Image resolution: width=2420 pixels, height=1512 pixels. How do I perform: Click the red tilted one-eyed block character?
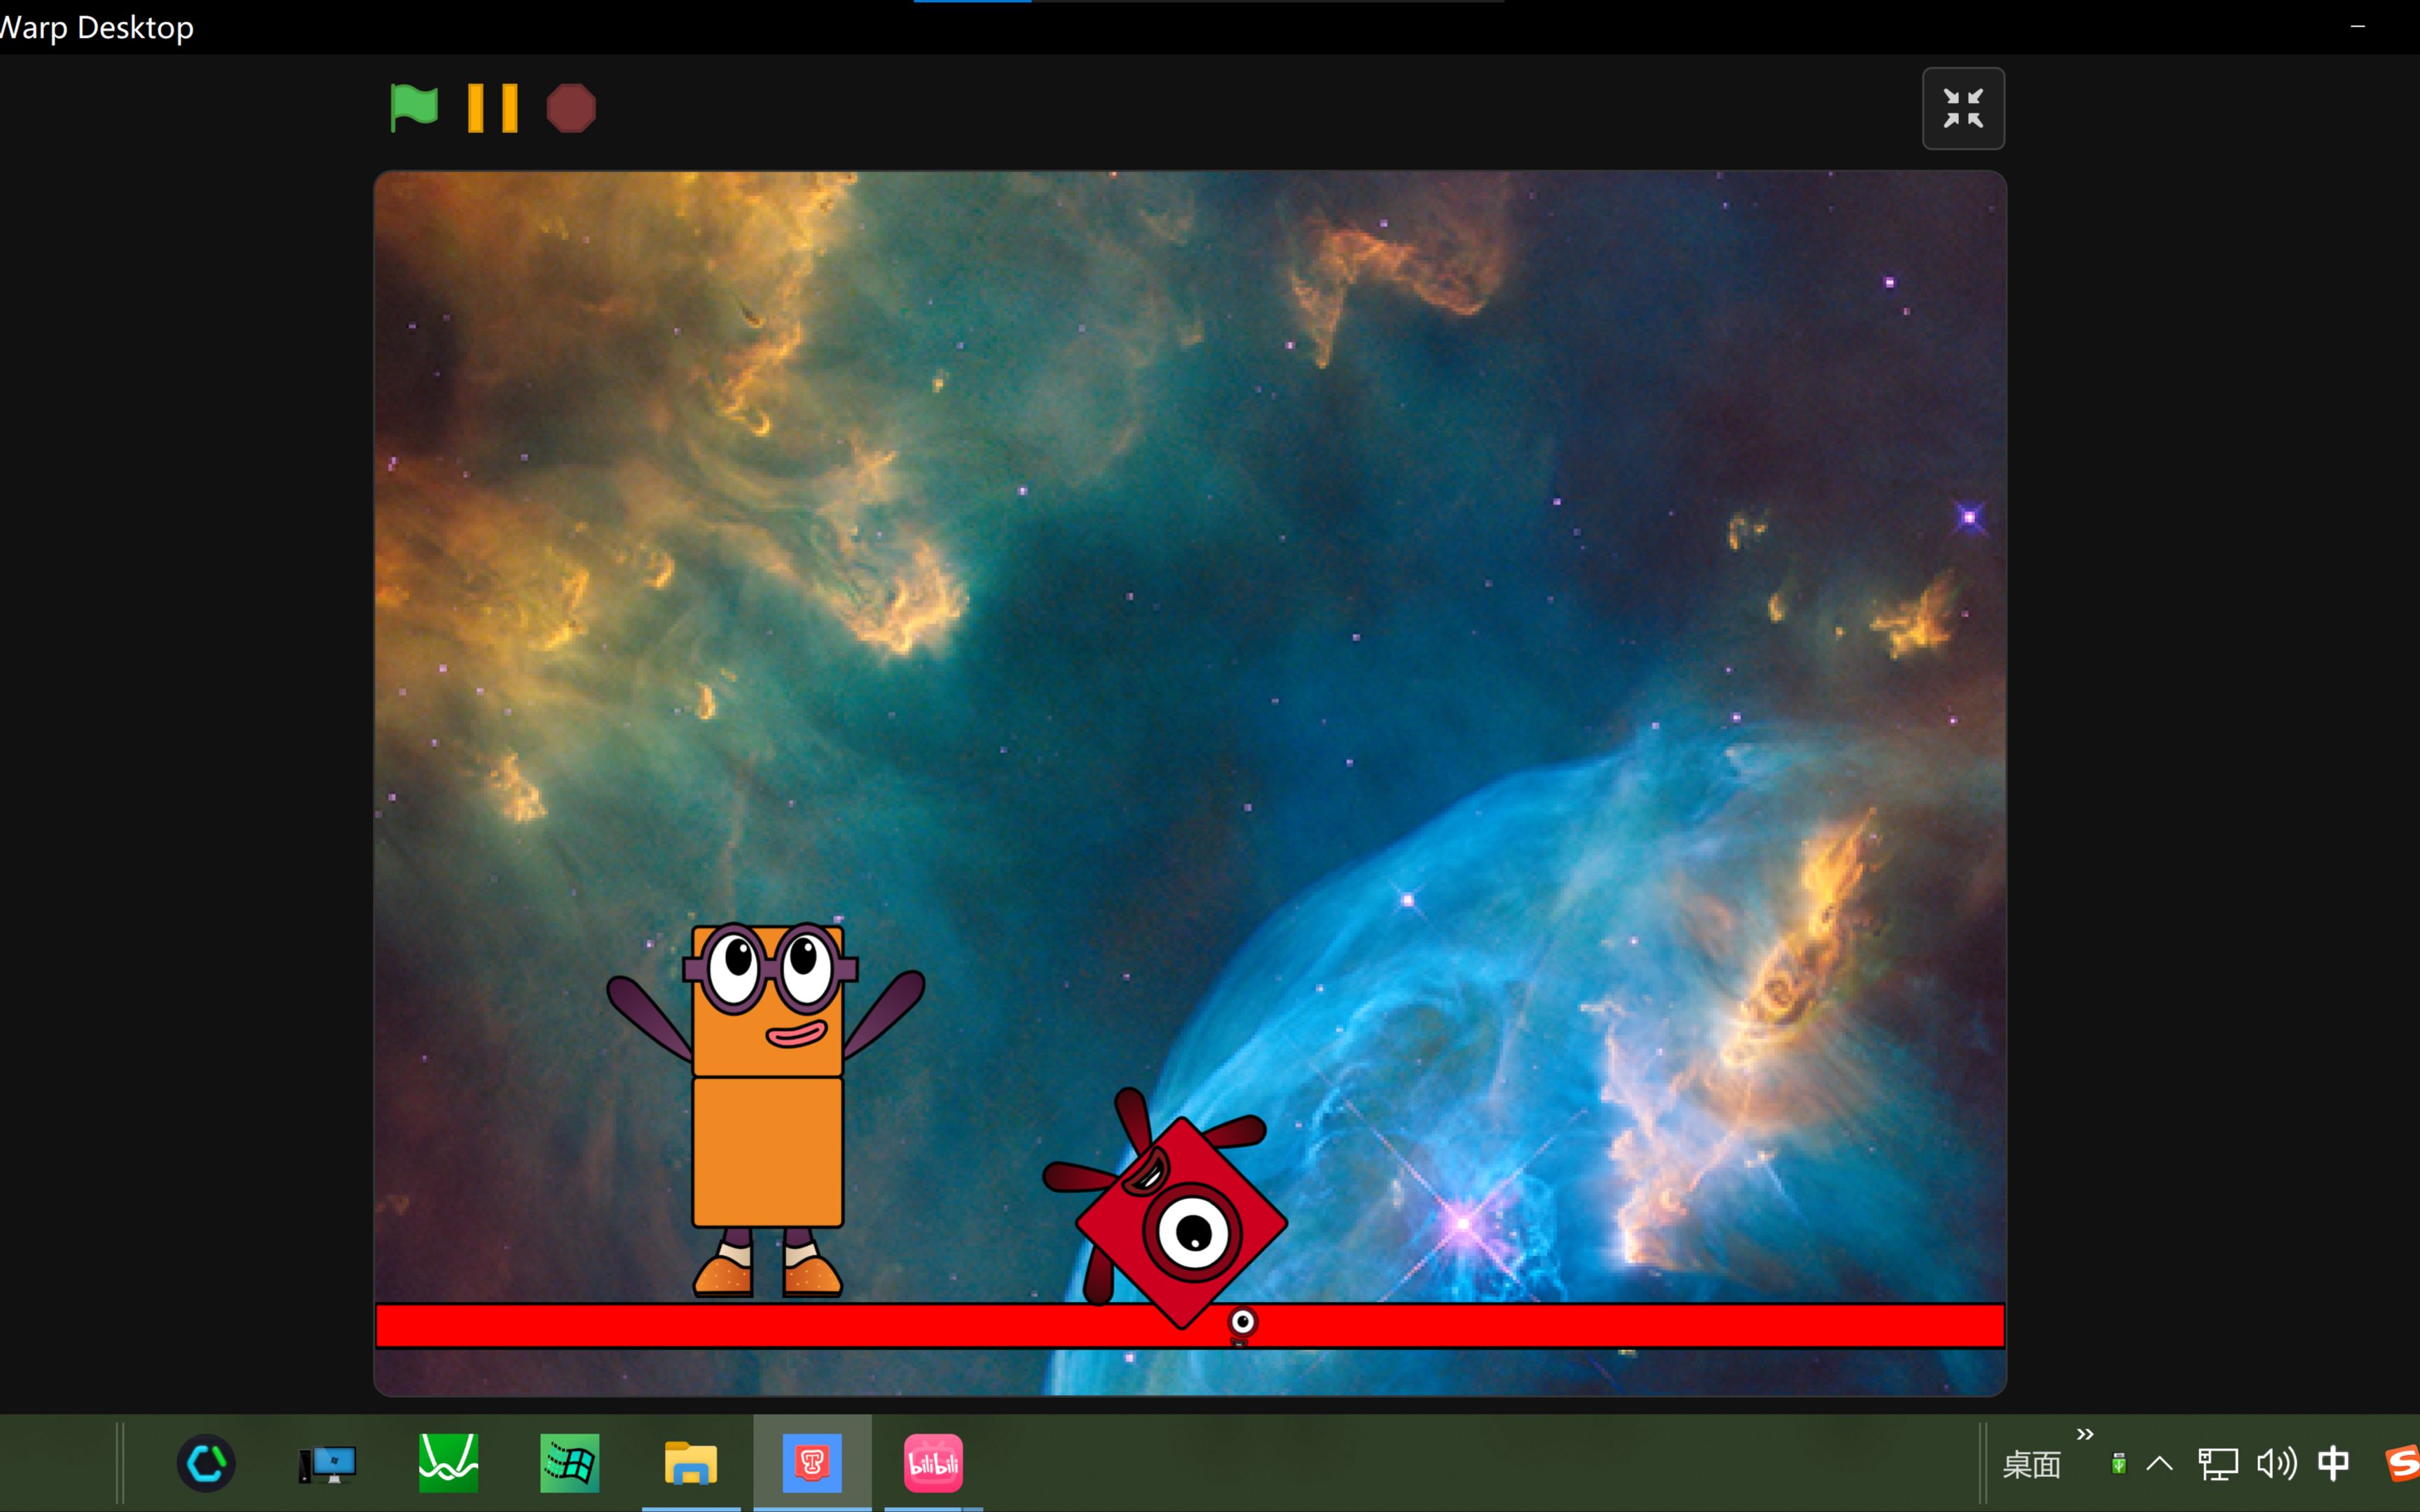point(1167,1210)
